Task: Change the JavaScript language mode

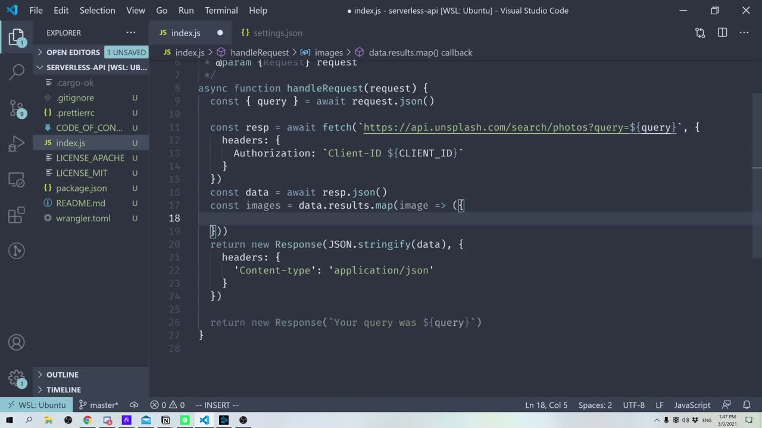Action: [x=692, y=405]
